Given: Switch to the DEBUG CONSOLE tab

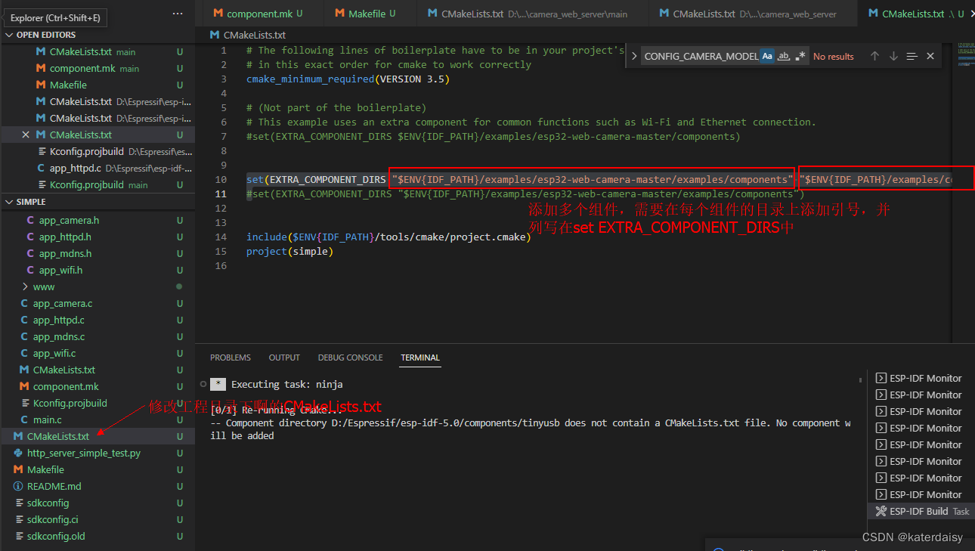Looking at the screenshot, I should pos(350,358).
